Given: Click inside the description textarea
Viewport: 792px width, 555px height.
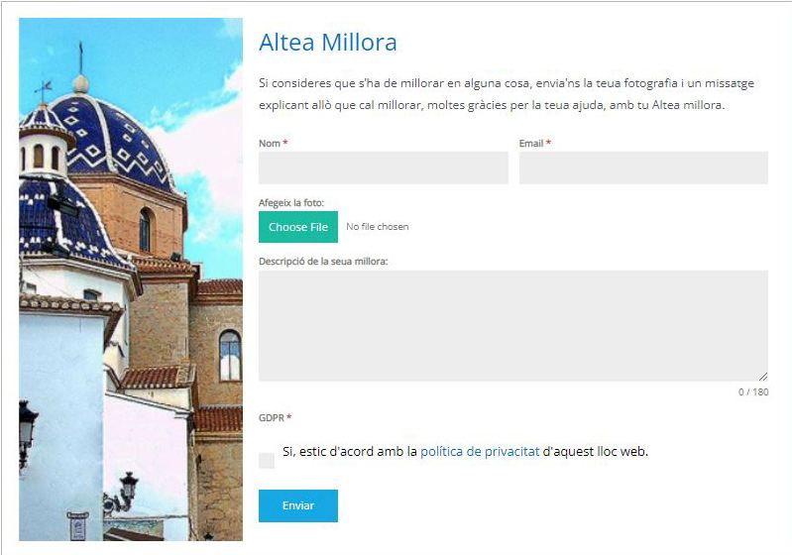Looking at the screenshot, I should [512, 325].
